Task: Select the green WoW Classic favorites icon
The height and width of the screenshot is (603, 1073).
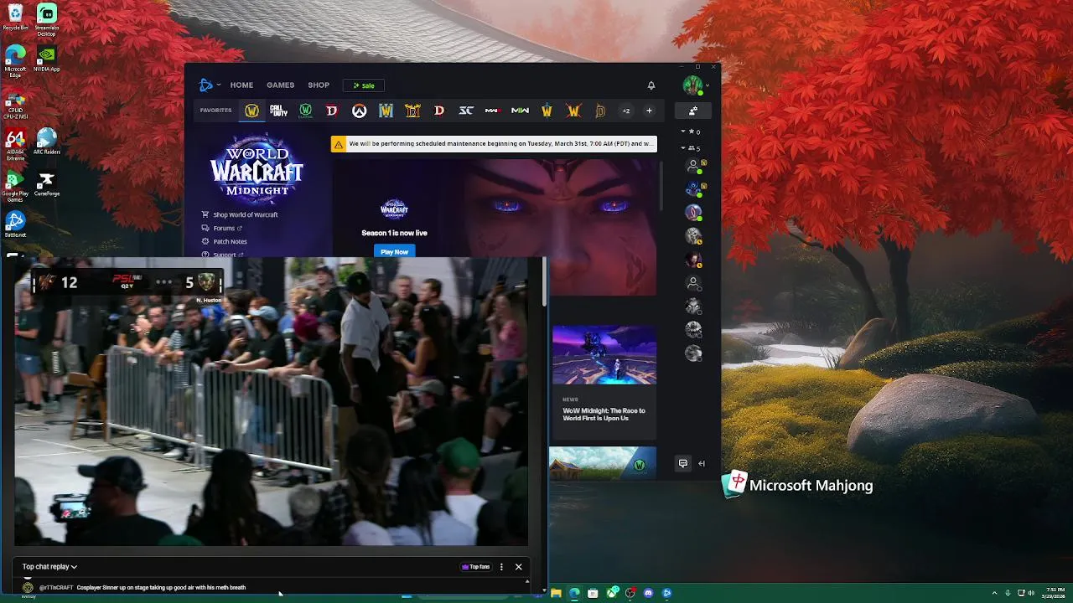Action: [305, 111]
